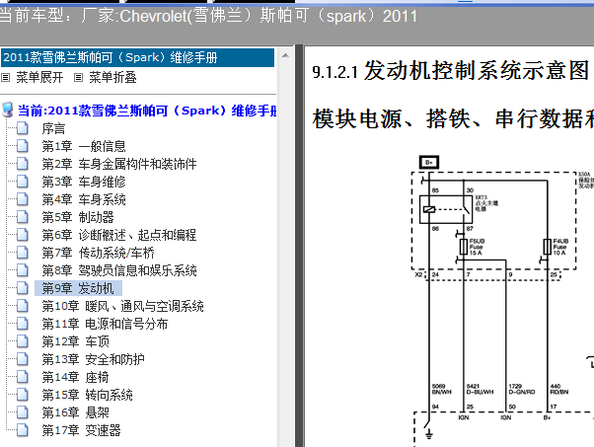The height and width of the screenshot is (447, 594).
Task: Click the 菜单折叠 collapse icon
Action: pyautogui.click(x=78, y=78)
